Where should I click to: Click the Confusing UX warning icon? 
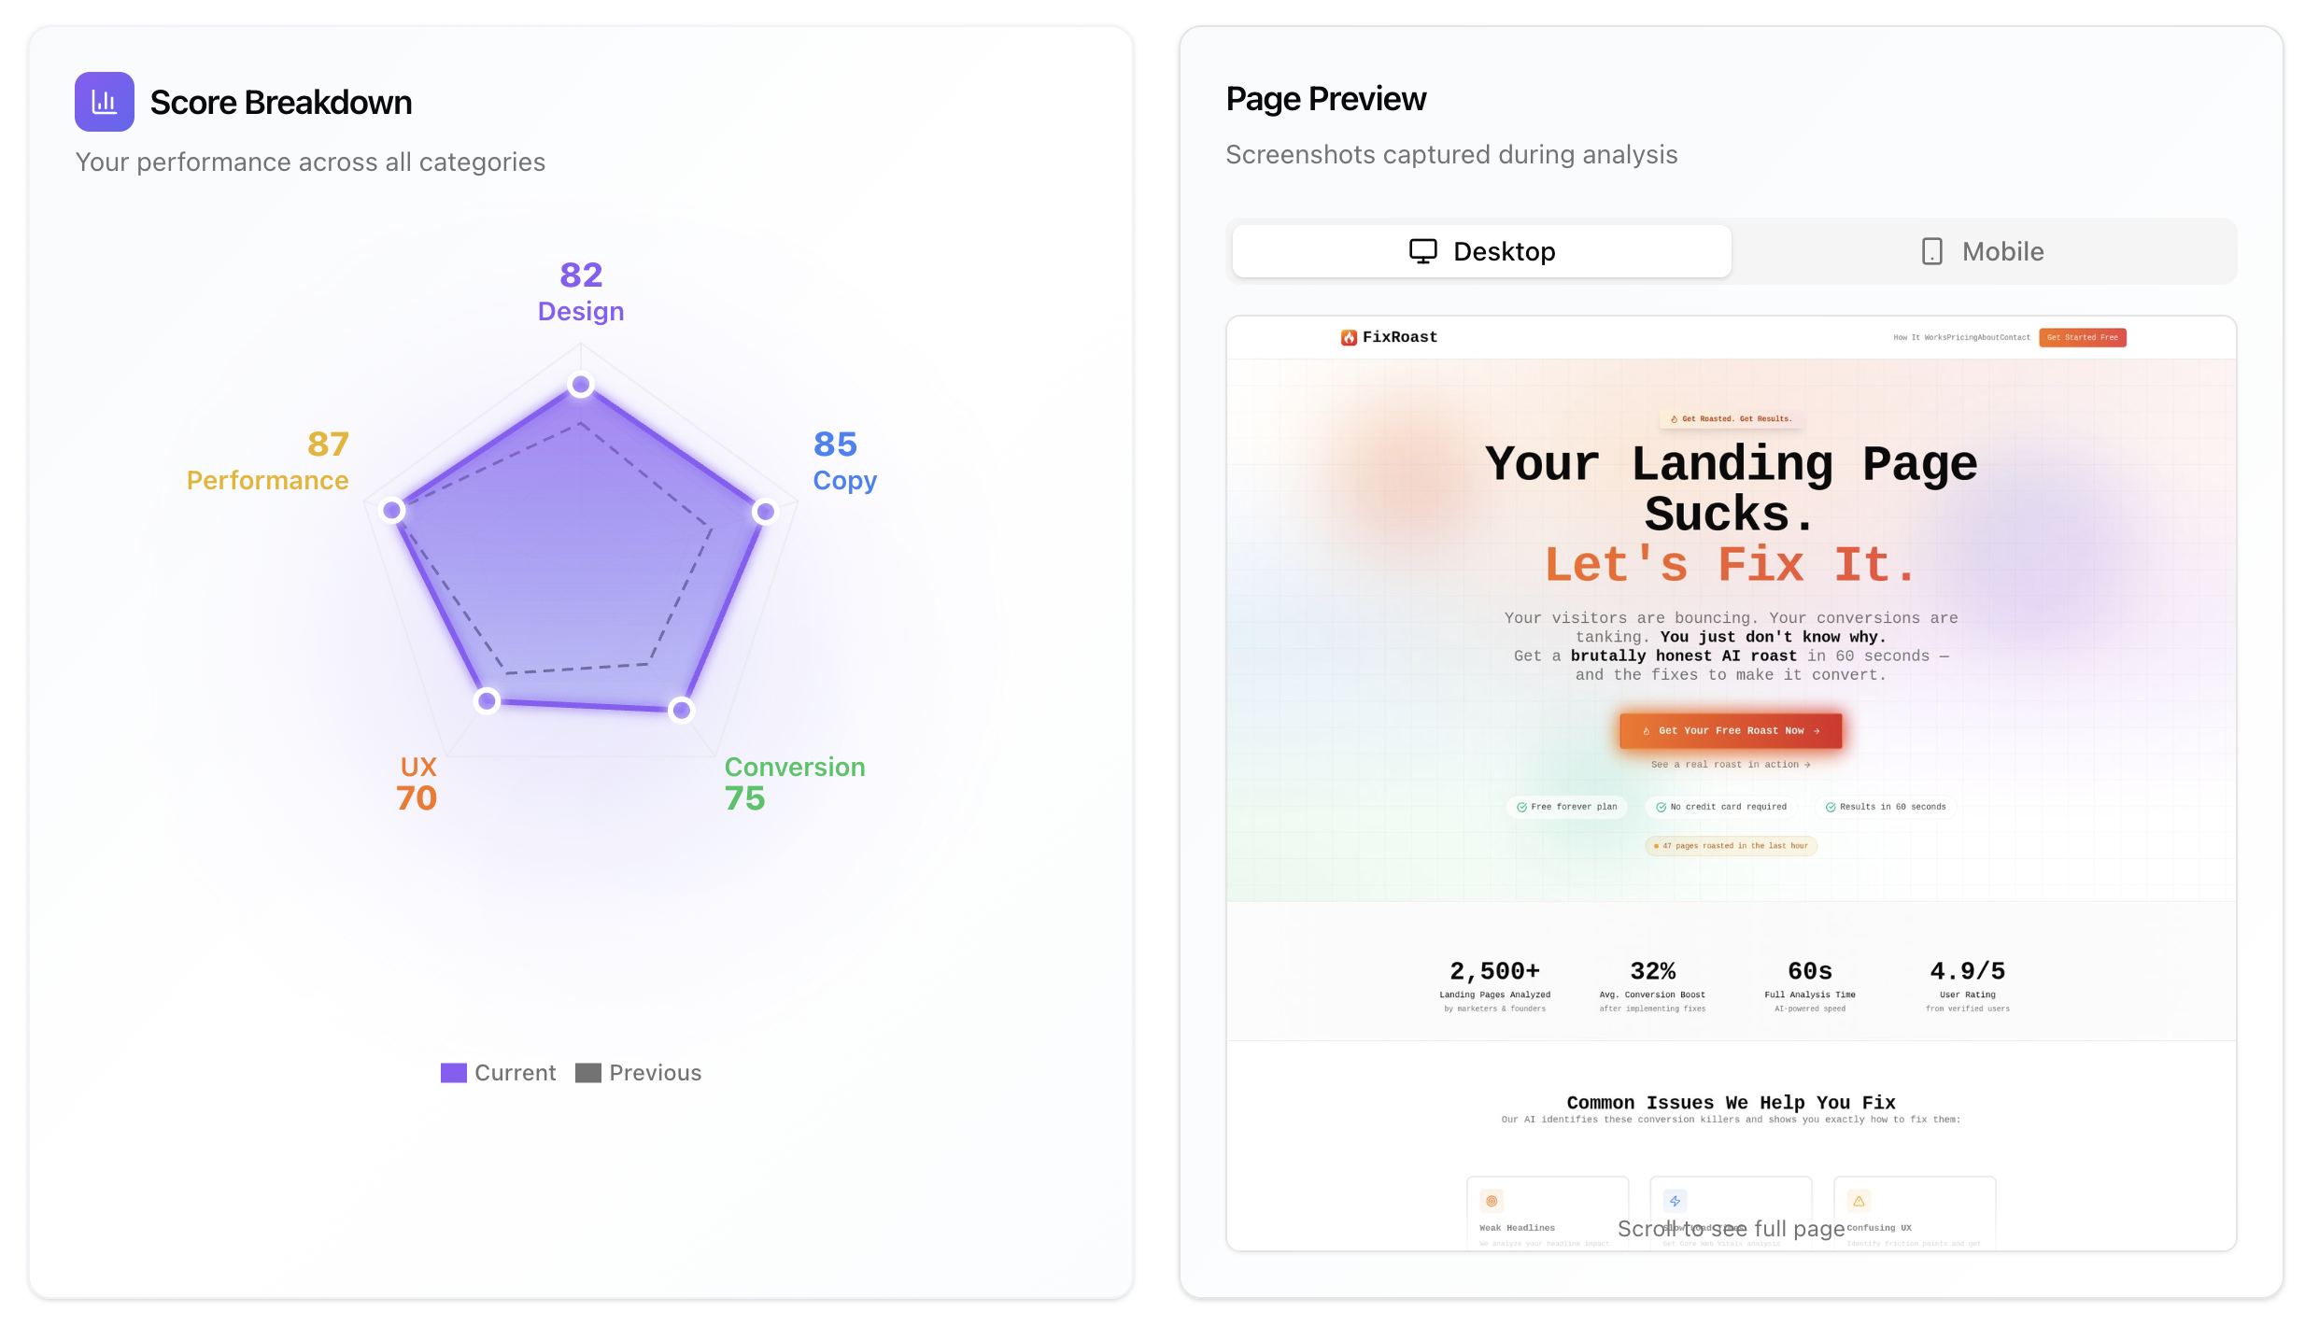(x=1859, y=1201)
